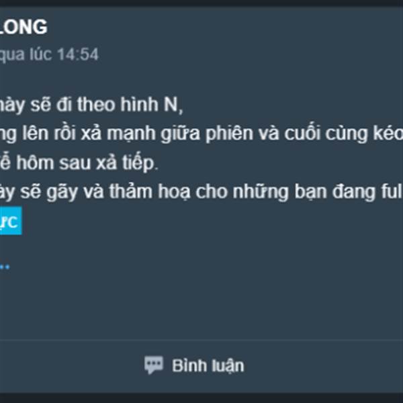Open the post timestamp 14:54
Image resolution: width=403 pixels, height=403 pixels.
coord(78,54)
